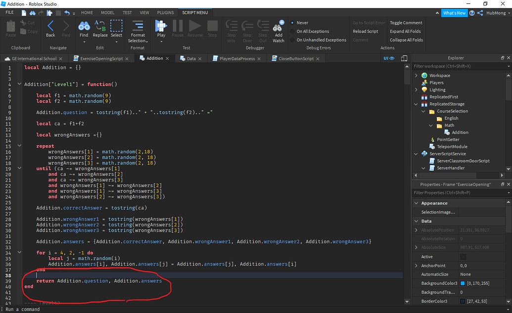Click the share icon near HubMong
Screen dimensions: 512x313
(x=480, y=13)
